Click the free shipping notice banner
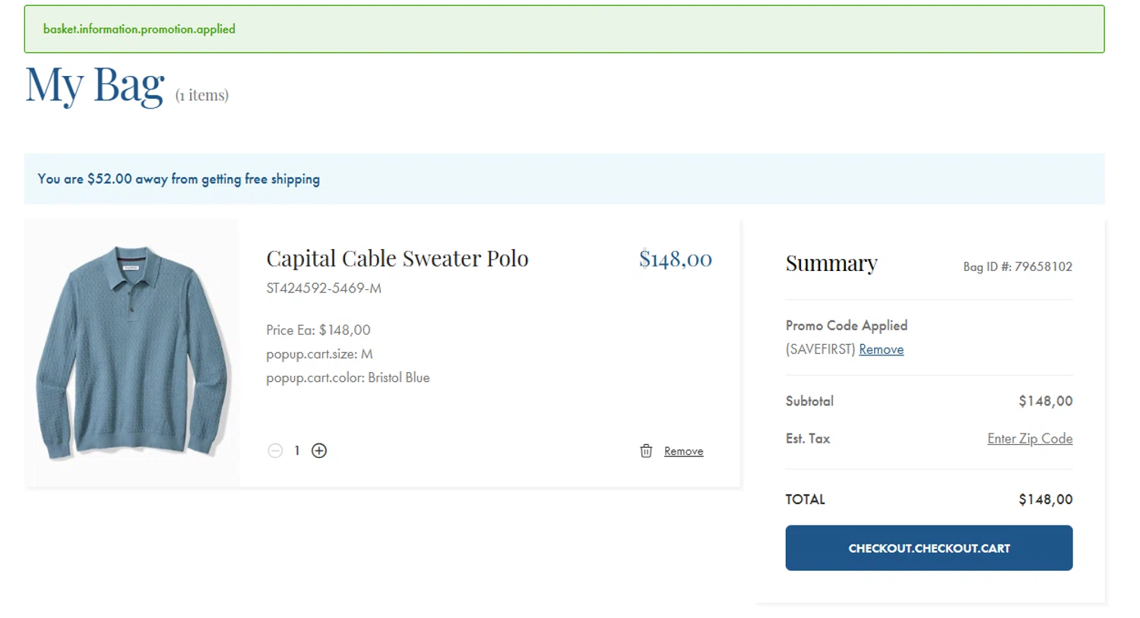The height and width of the screenshot is (618, 1140). [x=564, y=179]
